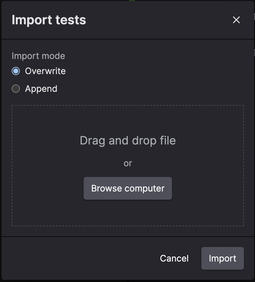255x282 pixels.
Task: Click the Import tests dialog title
Action: (x=49, y=20)
